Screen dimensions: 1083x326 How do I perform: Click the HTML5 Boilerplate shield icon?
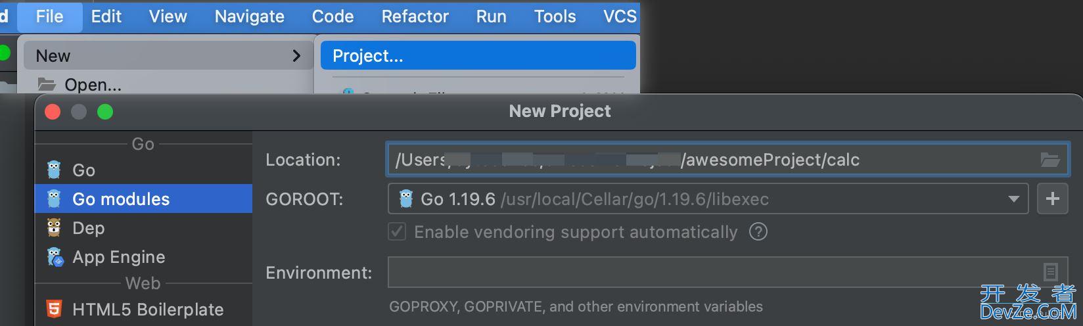[54, 309]
